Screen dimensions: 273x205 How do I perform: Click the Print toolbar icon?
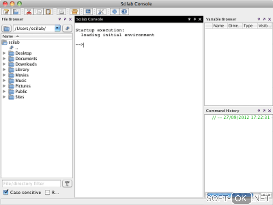(61, 12)
